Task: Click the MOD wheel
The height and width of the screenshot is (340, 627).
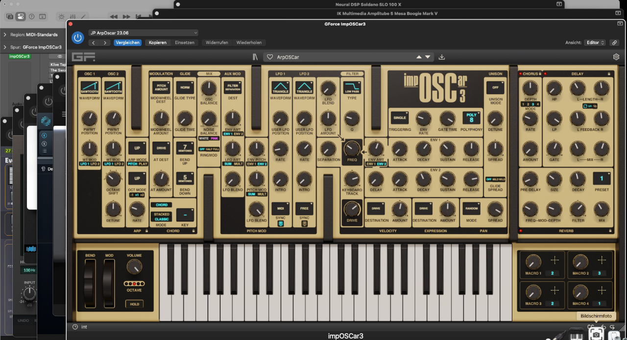Action: [109, 284]
